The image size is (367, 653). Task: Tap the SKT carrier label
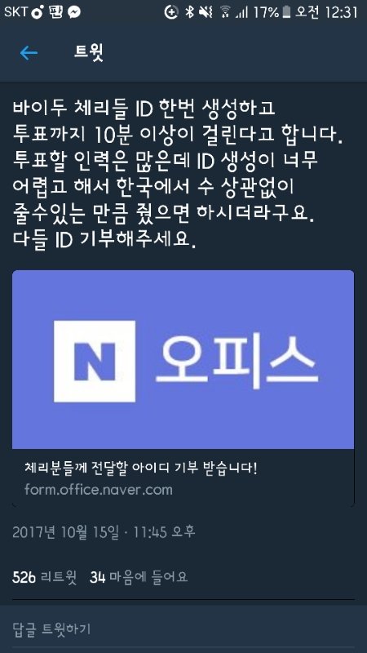click(15, 12)
